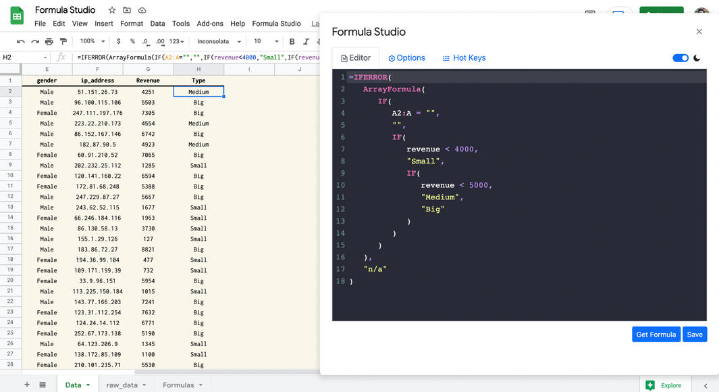Click the Save button

[x=695, y=334]
